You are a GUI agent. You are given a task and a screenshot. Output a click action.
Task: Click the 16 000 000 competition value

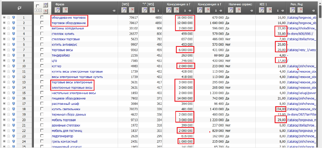pyautogui.click(x=185, y=18)
